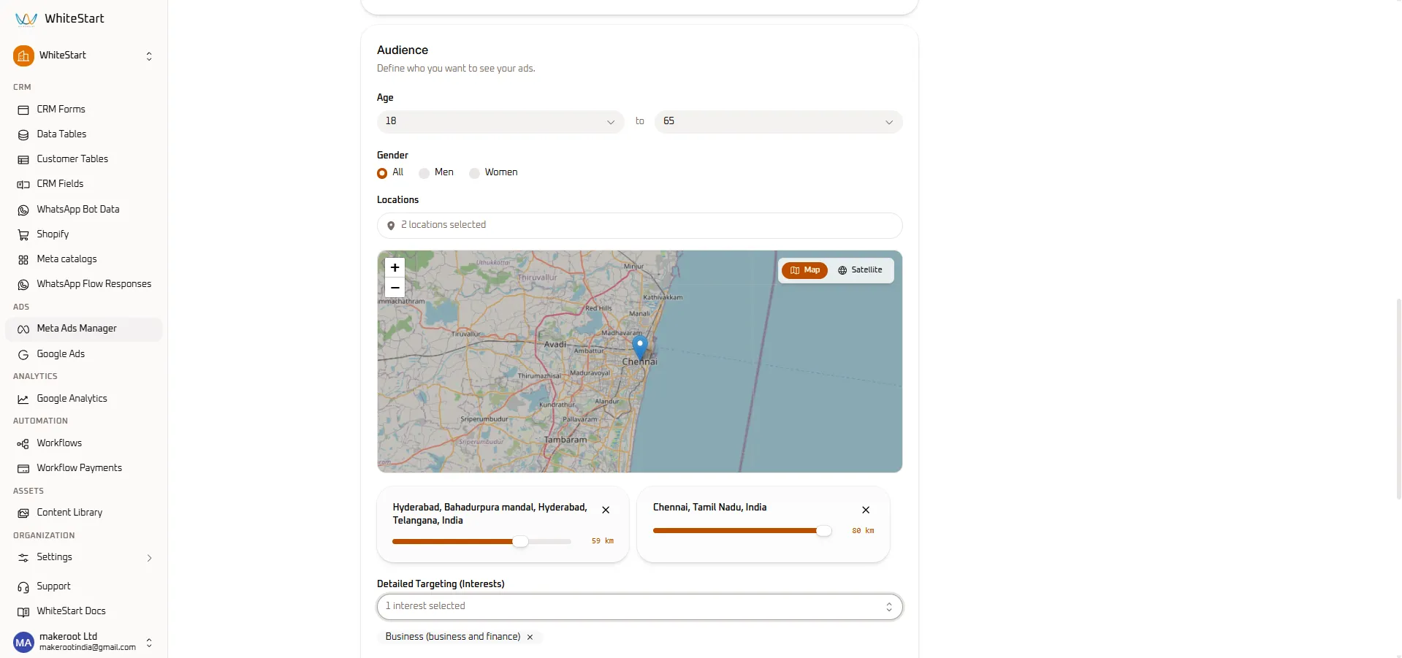Select the All gender option

coord(382,173)
